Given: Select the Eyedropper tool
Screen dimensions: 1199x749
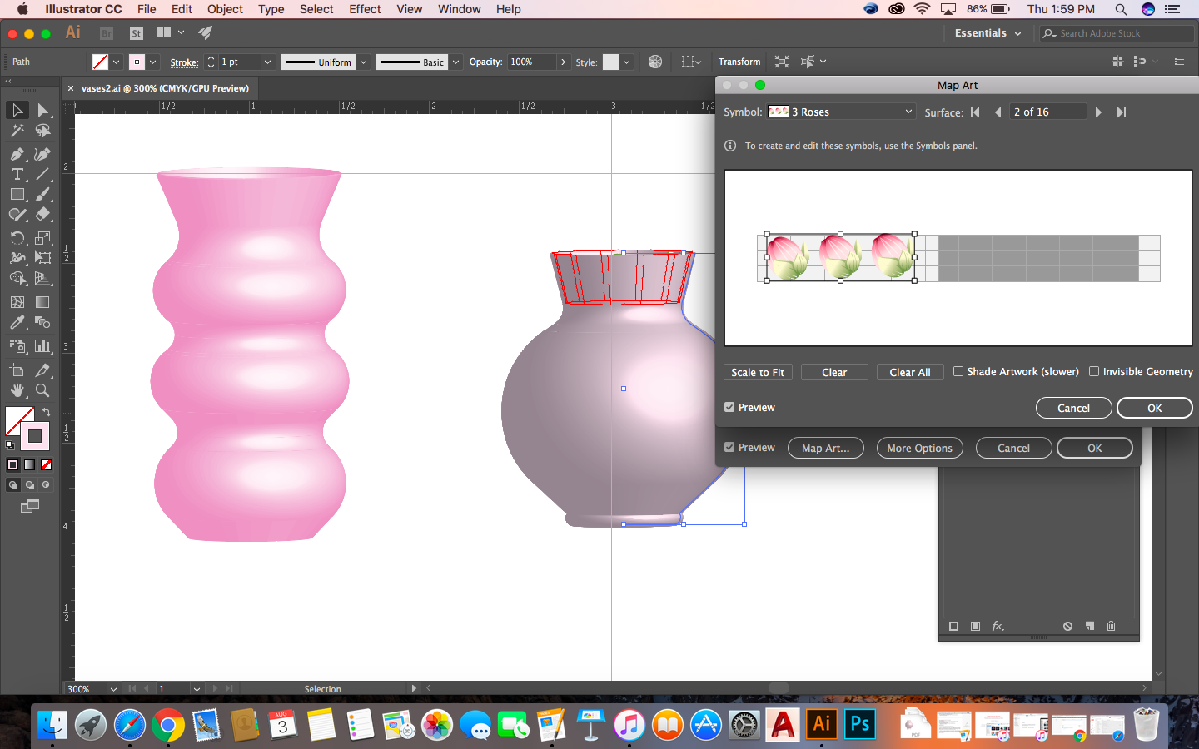Looking at the screenshot, I should [17, 322].
